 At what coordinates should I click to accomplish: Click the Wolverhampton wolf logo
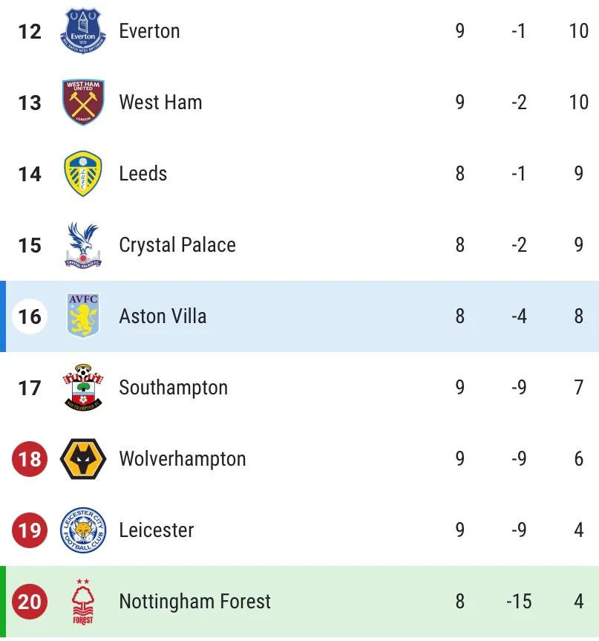83,459
